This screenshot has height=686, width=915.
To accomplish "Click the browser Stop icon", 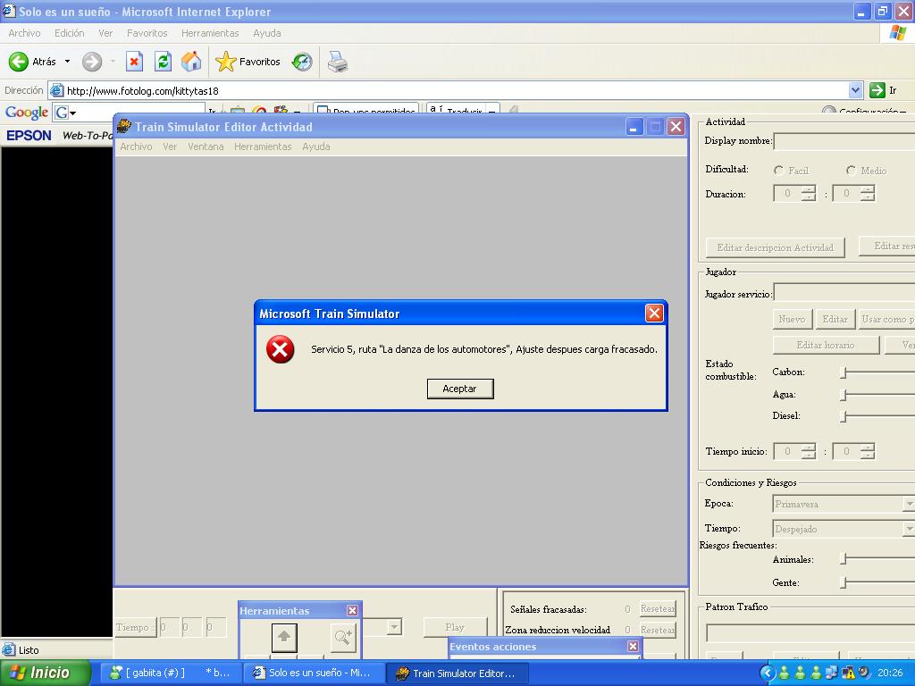I will coord(134,62).
